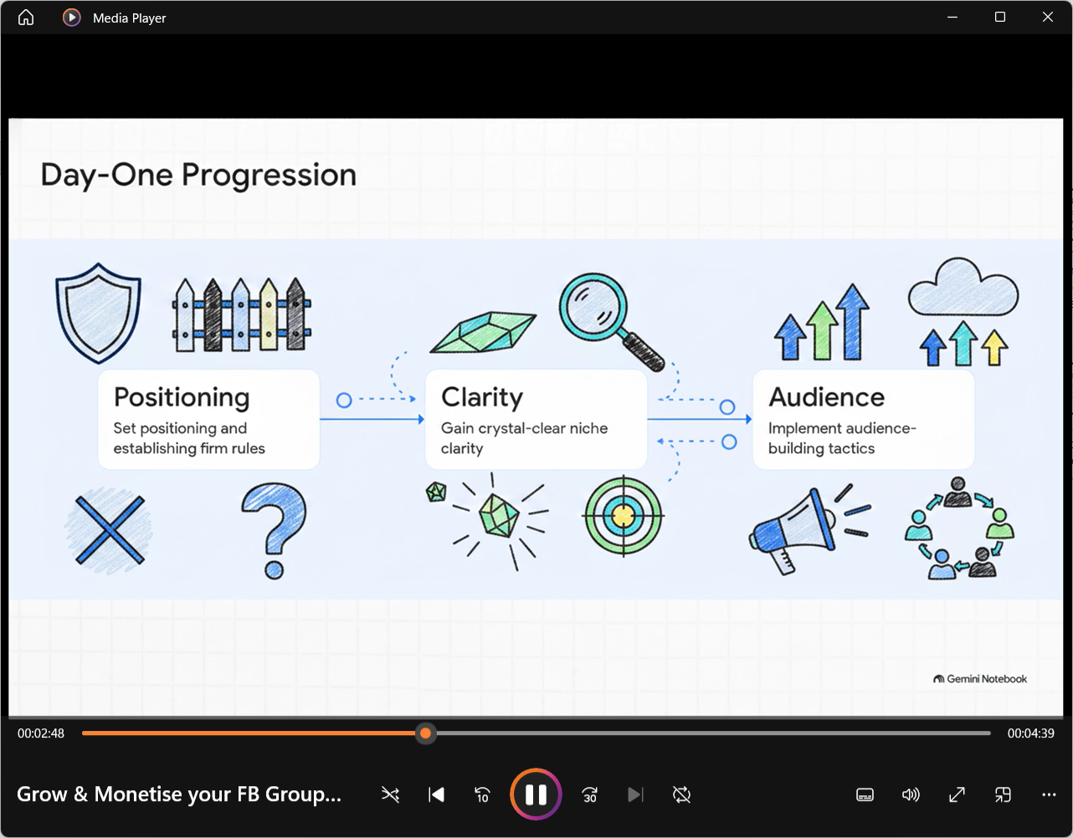Switch to full screen view
Image resolution: width=1073 pixels, height=838 pixels.
pyautogui.click(x=957, y=795)
